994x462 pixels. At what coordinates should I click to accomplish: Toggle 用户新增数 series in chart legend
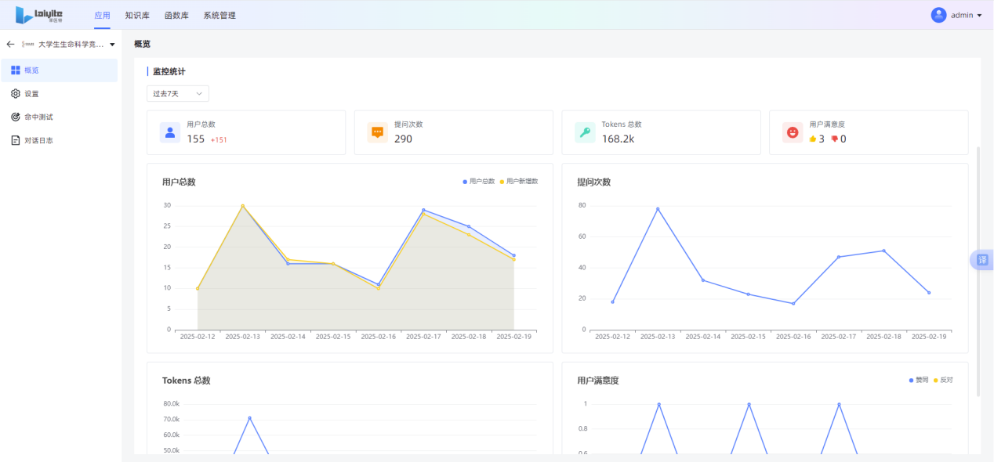519,182
